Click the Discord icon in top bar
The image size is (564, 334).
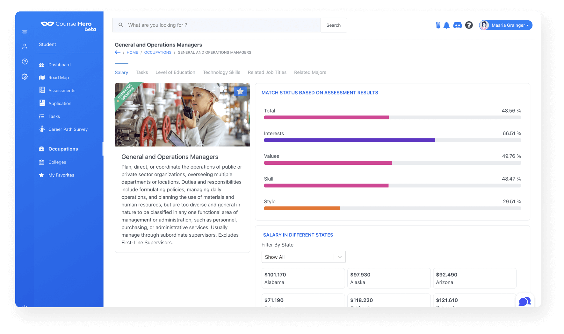click(458, 25)
